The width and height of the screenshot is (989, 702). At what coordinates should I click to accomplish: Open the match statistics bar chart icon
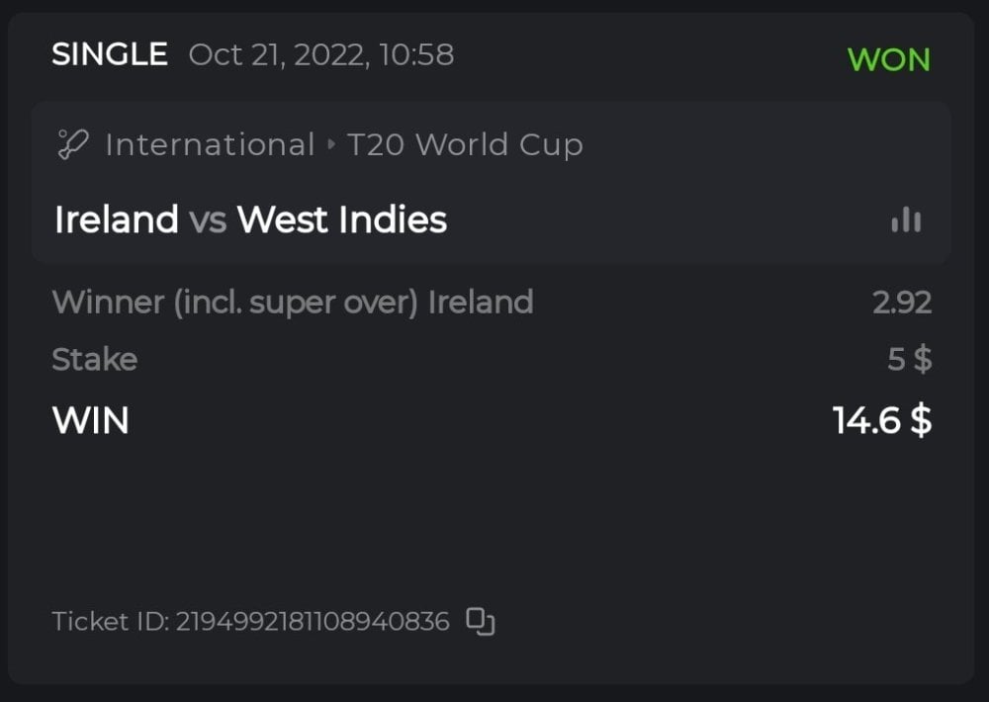pos(906,219)
